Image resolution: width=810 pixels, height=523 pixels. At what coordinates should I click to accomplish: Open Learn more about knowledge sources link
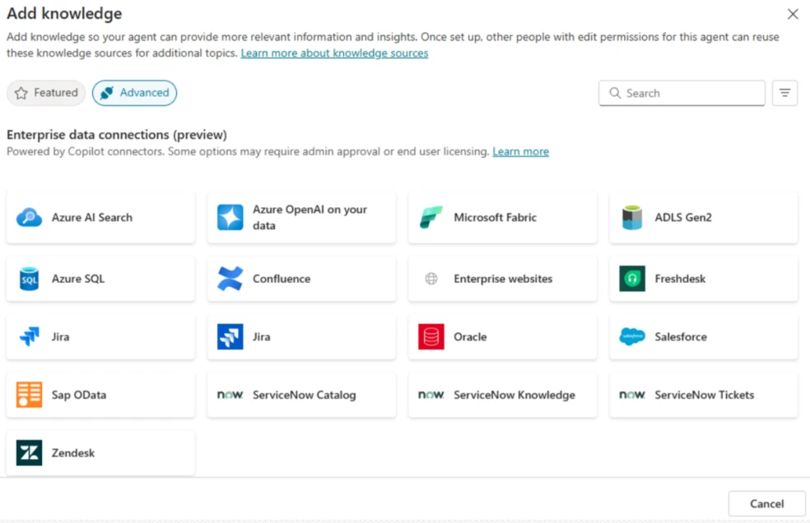334,53
